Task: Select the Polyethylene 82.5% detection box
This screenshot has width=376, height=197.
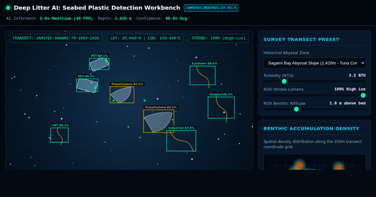Action: [122, 95]
